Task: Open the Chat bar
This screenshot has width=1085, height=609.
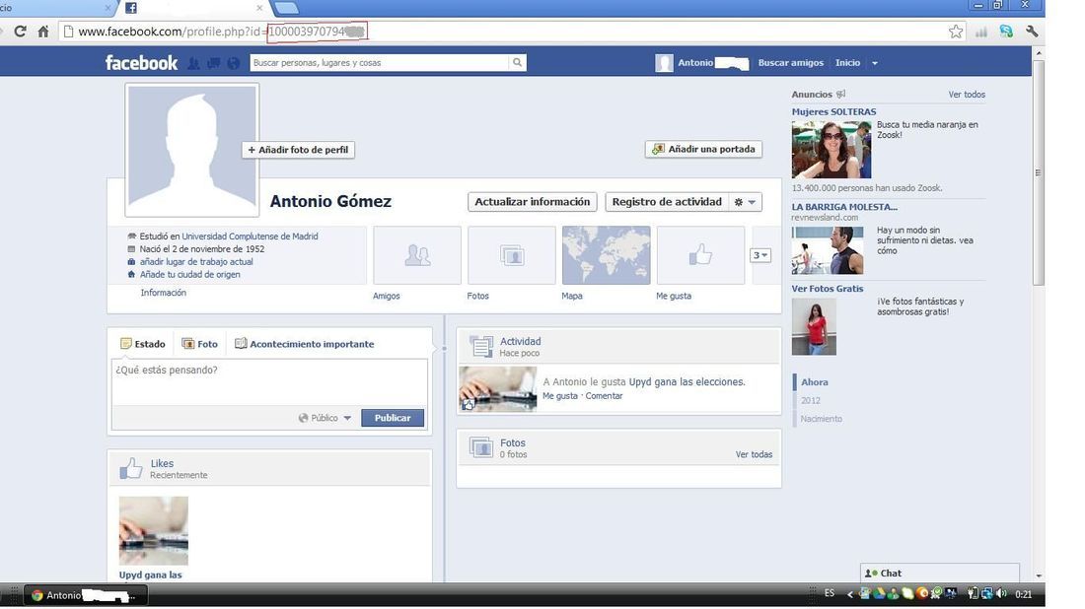Action: pos(940,574)
